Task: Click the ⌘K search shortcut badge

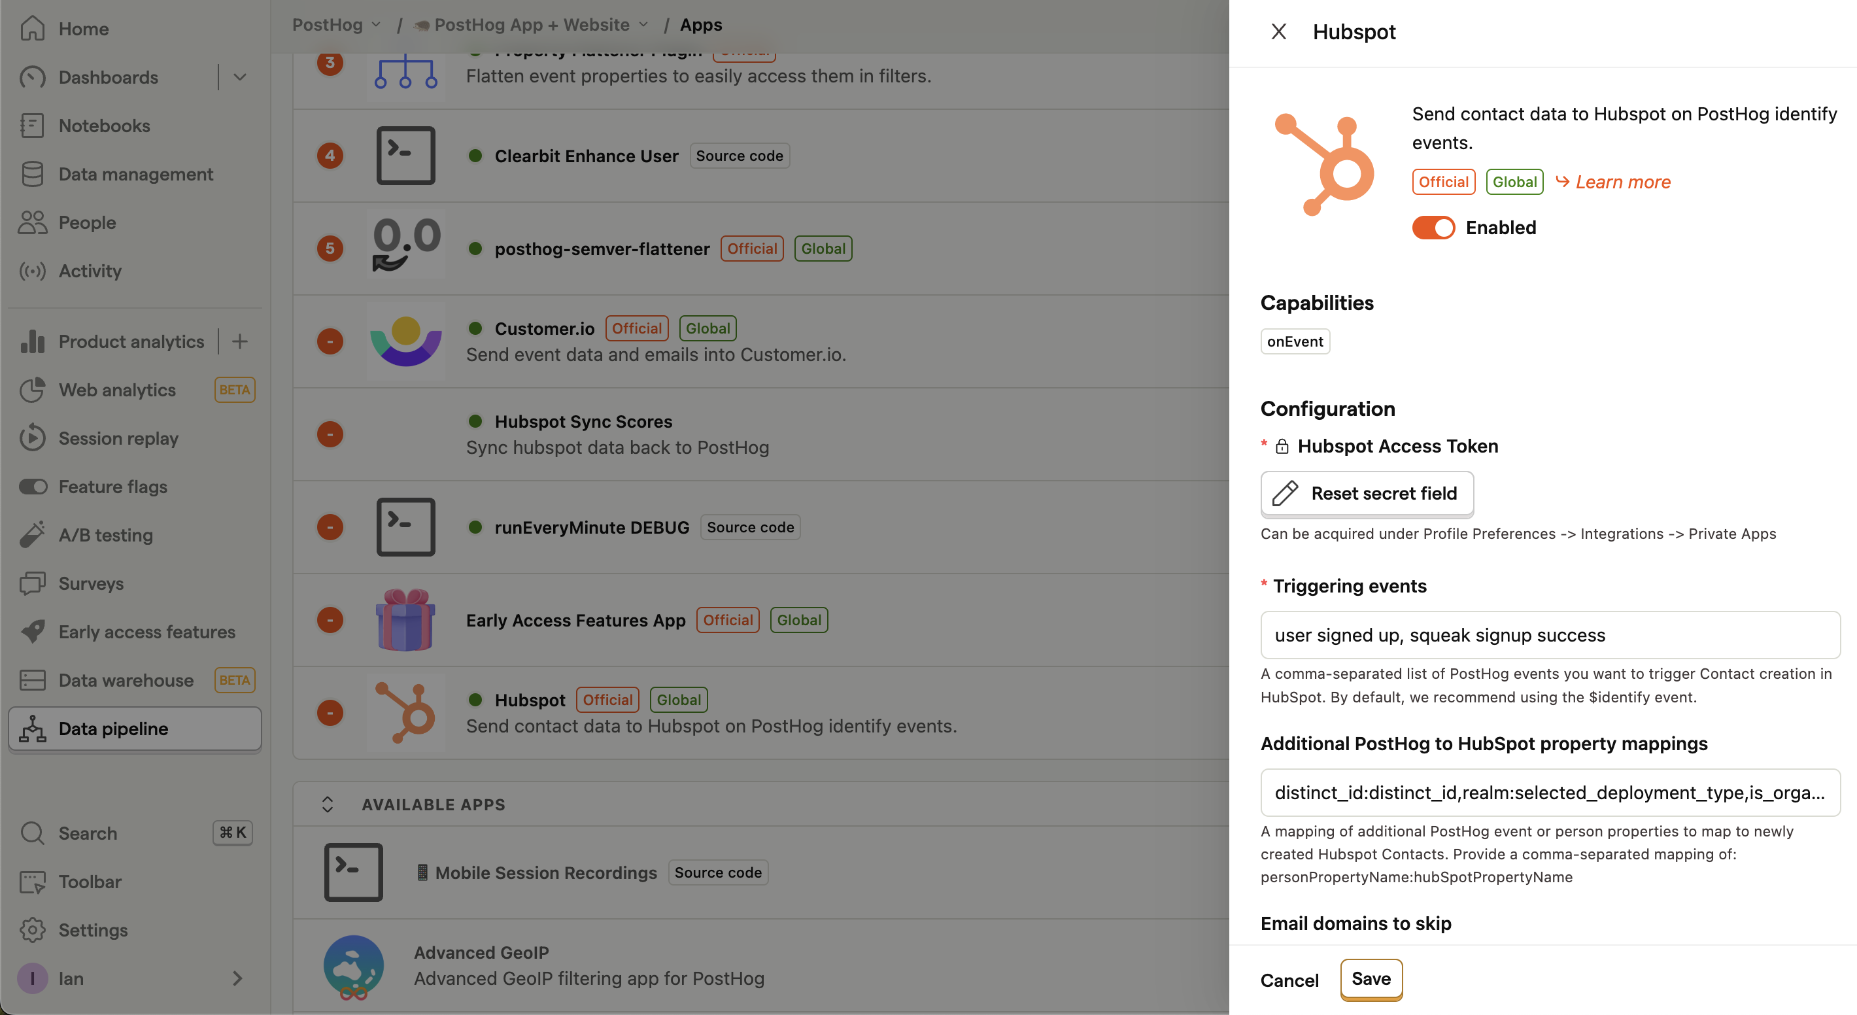Action: pyautogui.click(x=233, y=833)
